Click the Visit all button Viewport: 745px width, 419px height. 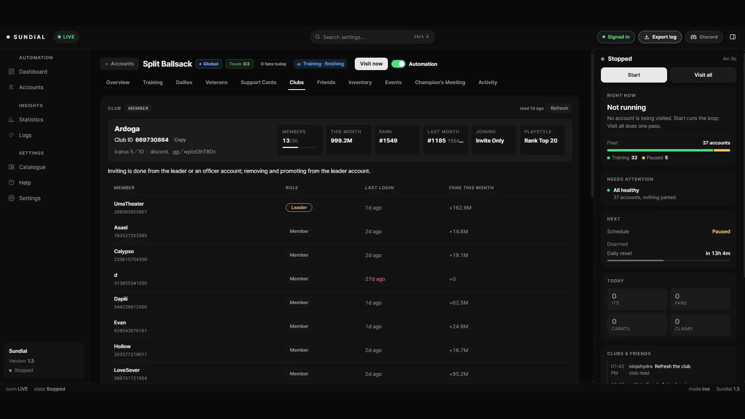pos(703,75)
